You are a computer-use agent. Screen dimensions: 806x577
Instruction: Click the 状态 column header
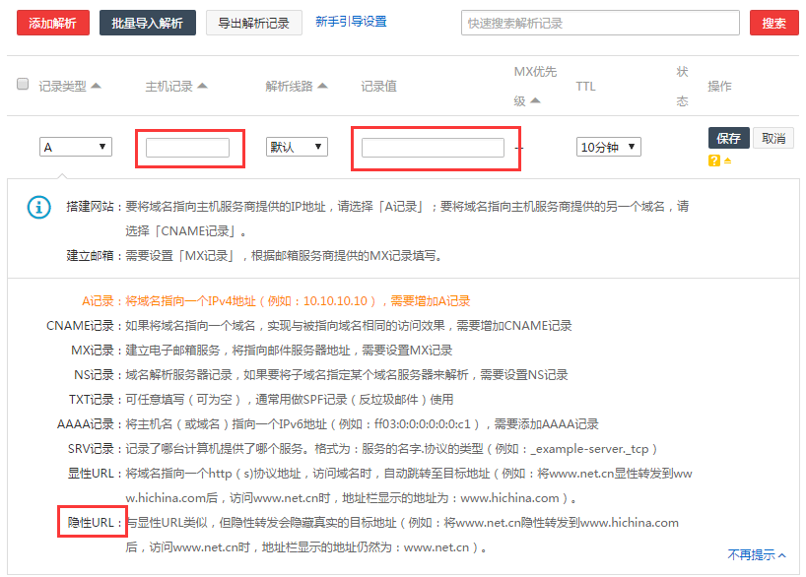(682, 86)
